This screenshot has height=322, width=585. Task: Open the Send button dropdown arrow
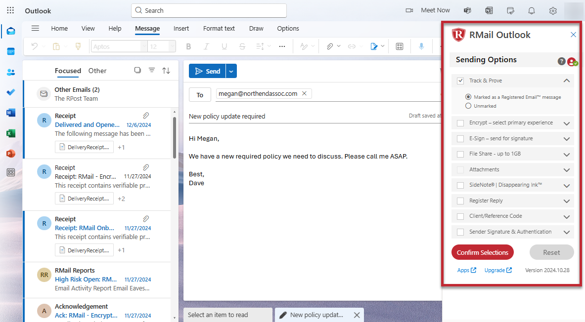click(x=231, y=71)
